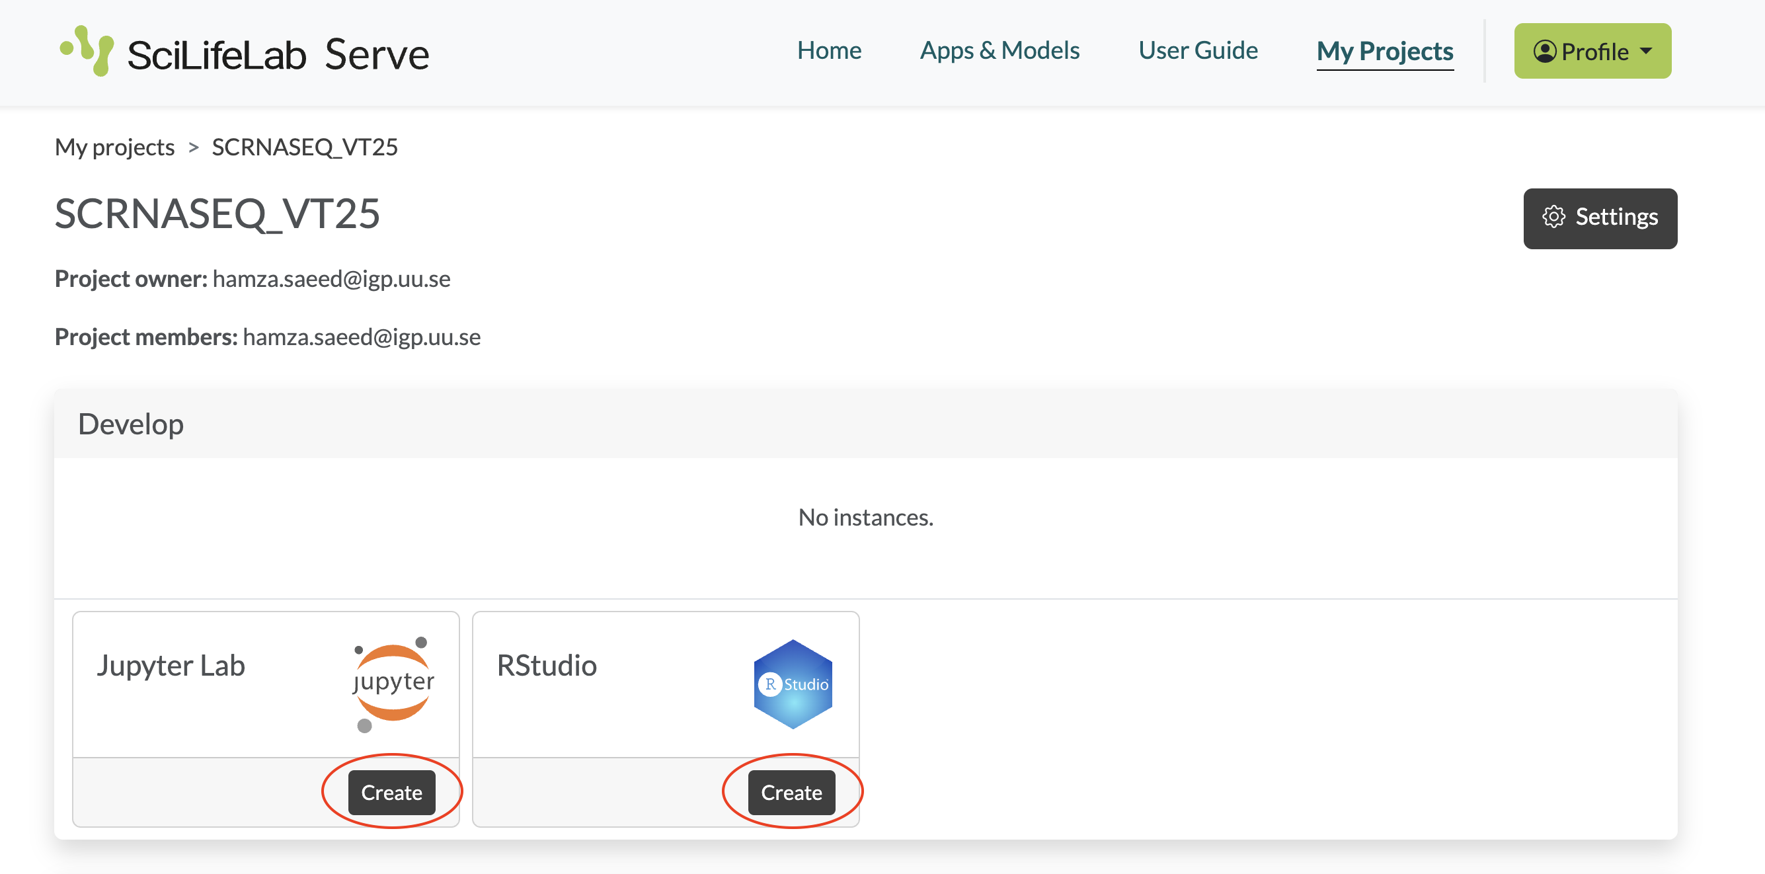1765x874 pixels.
Task: Create a new RStudio instance
Action: click(791, 793)
